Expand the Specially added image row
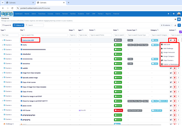Screen dimensions: 182x133 tap(3, 77)
